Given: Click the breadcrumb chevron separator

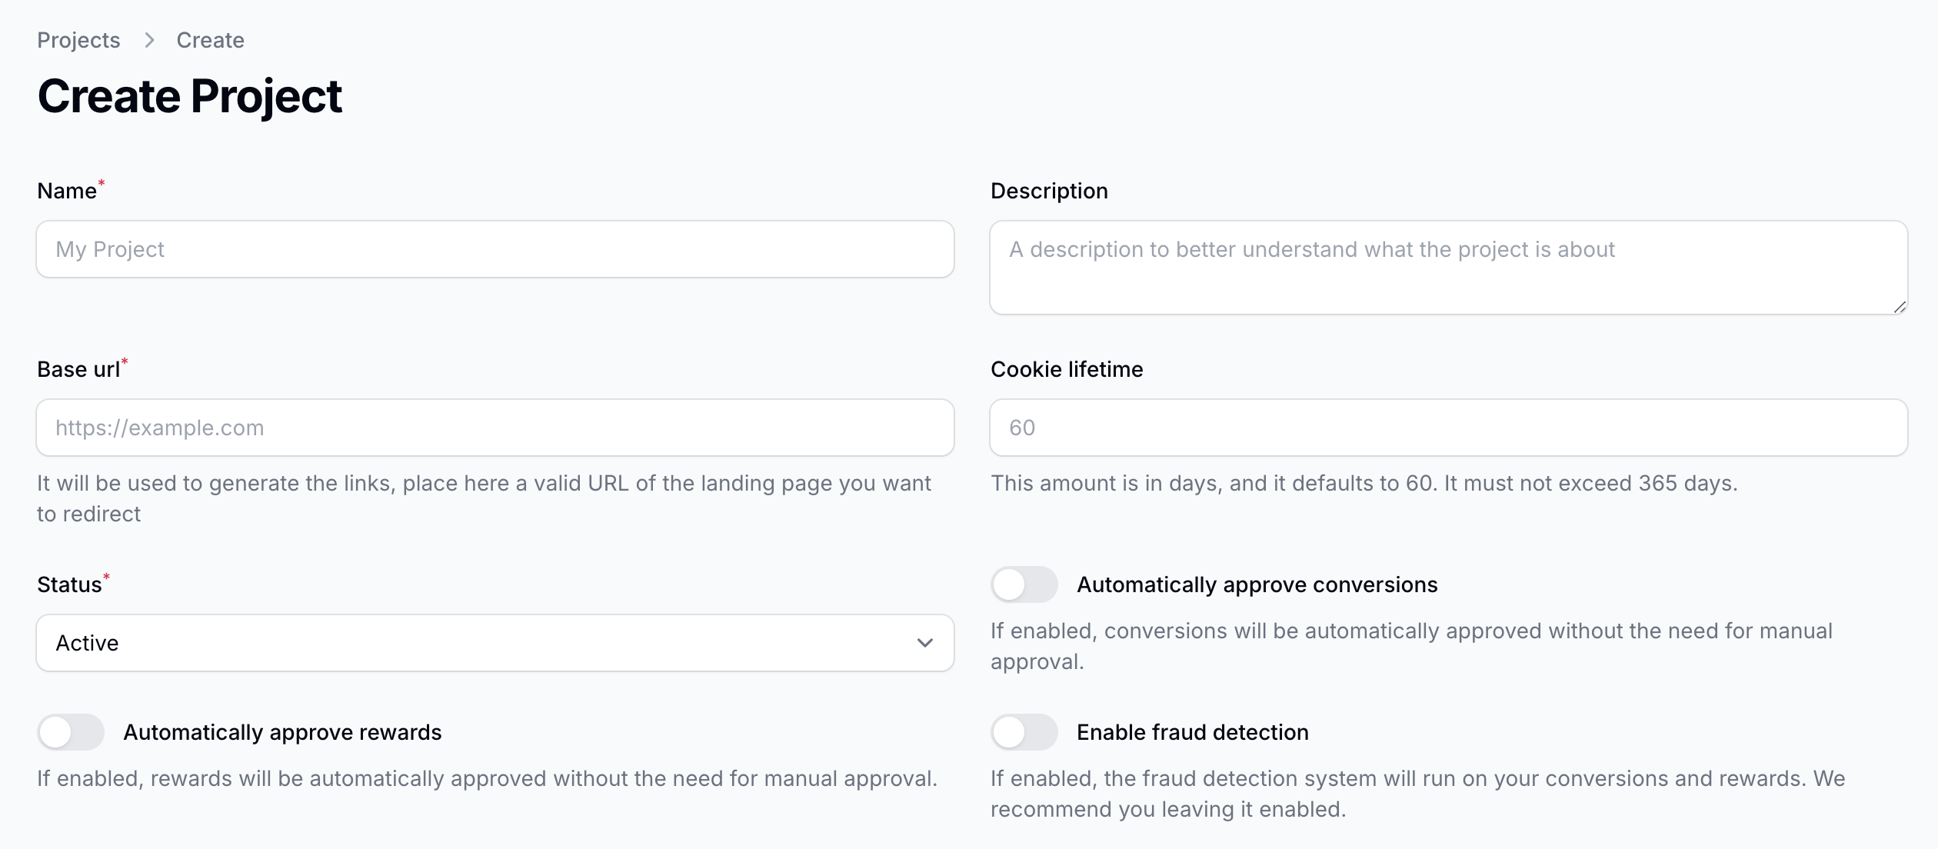Looking at the screenshot, I should click(x=149, y=40).
